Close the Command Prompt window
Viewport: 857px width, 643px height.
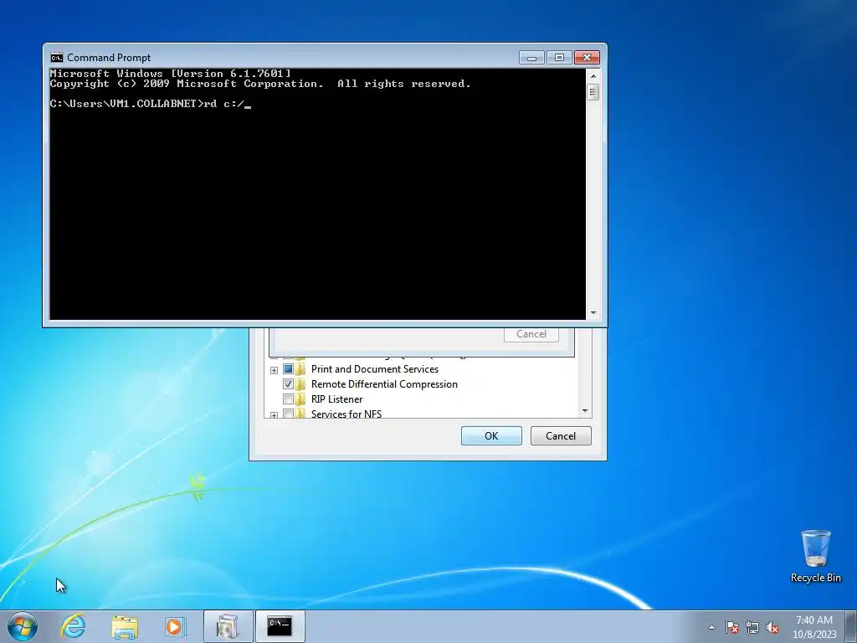(587, 58)
